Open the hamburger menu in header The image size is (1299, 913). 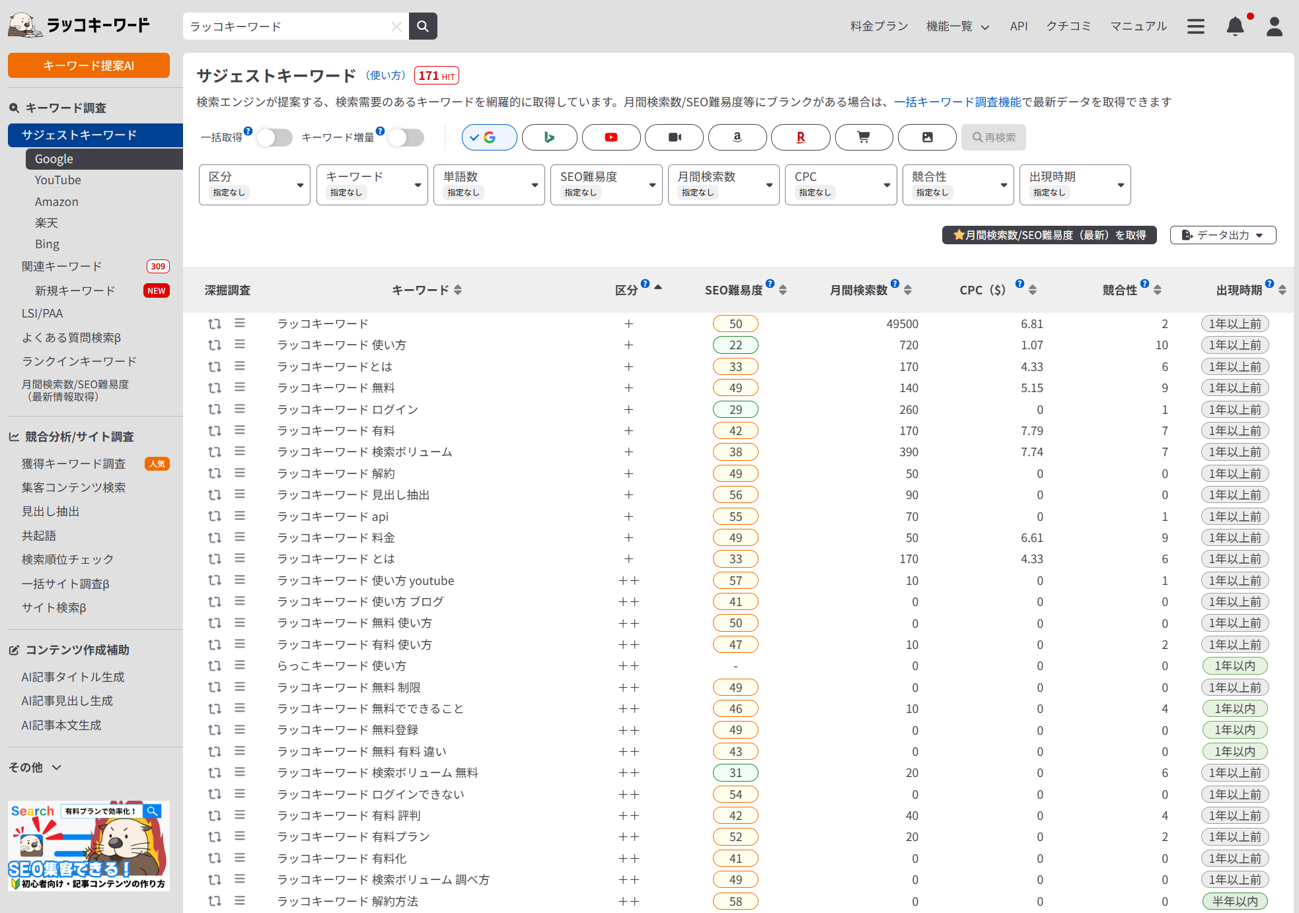coord(1195,26)
